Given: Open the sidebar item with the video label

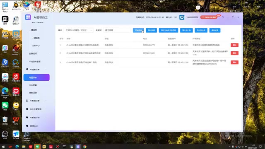Looking at the screenshot, I should point(33,53).
